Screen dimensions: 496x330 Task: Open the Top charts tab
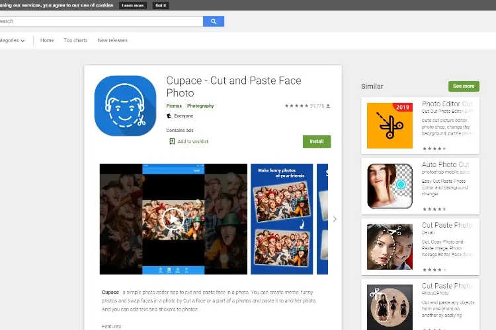[75, 40]
